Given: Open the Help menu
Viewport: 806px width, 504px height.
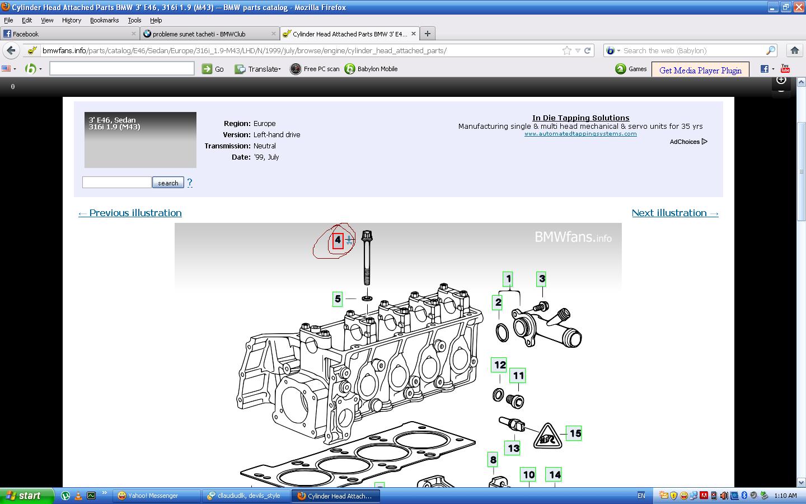Looking at the screenshot, I should pos(156,20).
